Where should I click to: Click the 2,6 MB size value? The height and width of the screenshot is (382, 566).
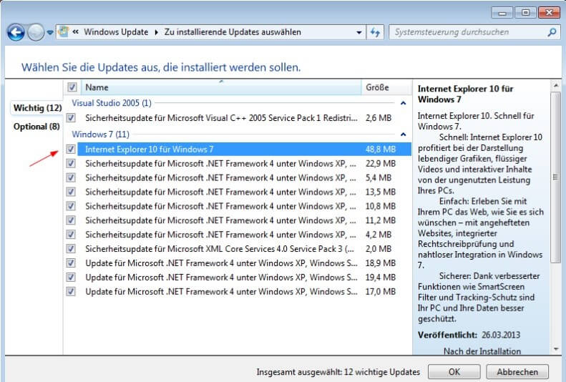(x=379, y=117)
